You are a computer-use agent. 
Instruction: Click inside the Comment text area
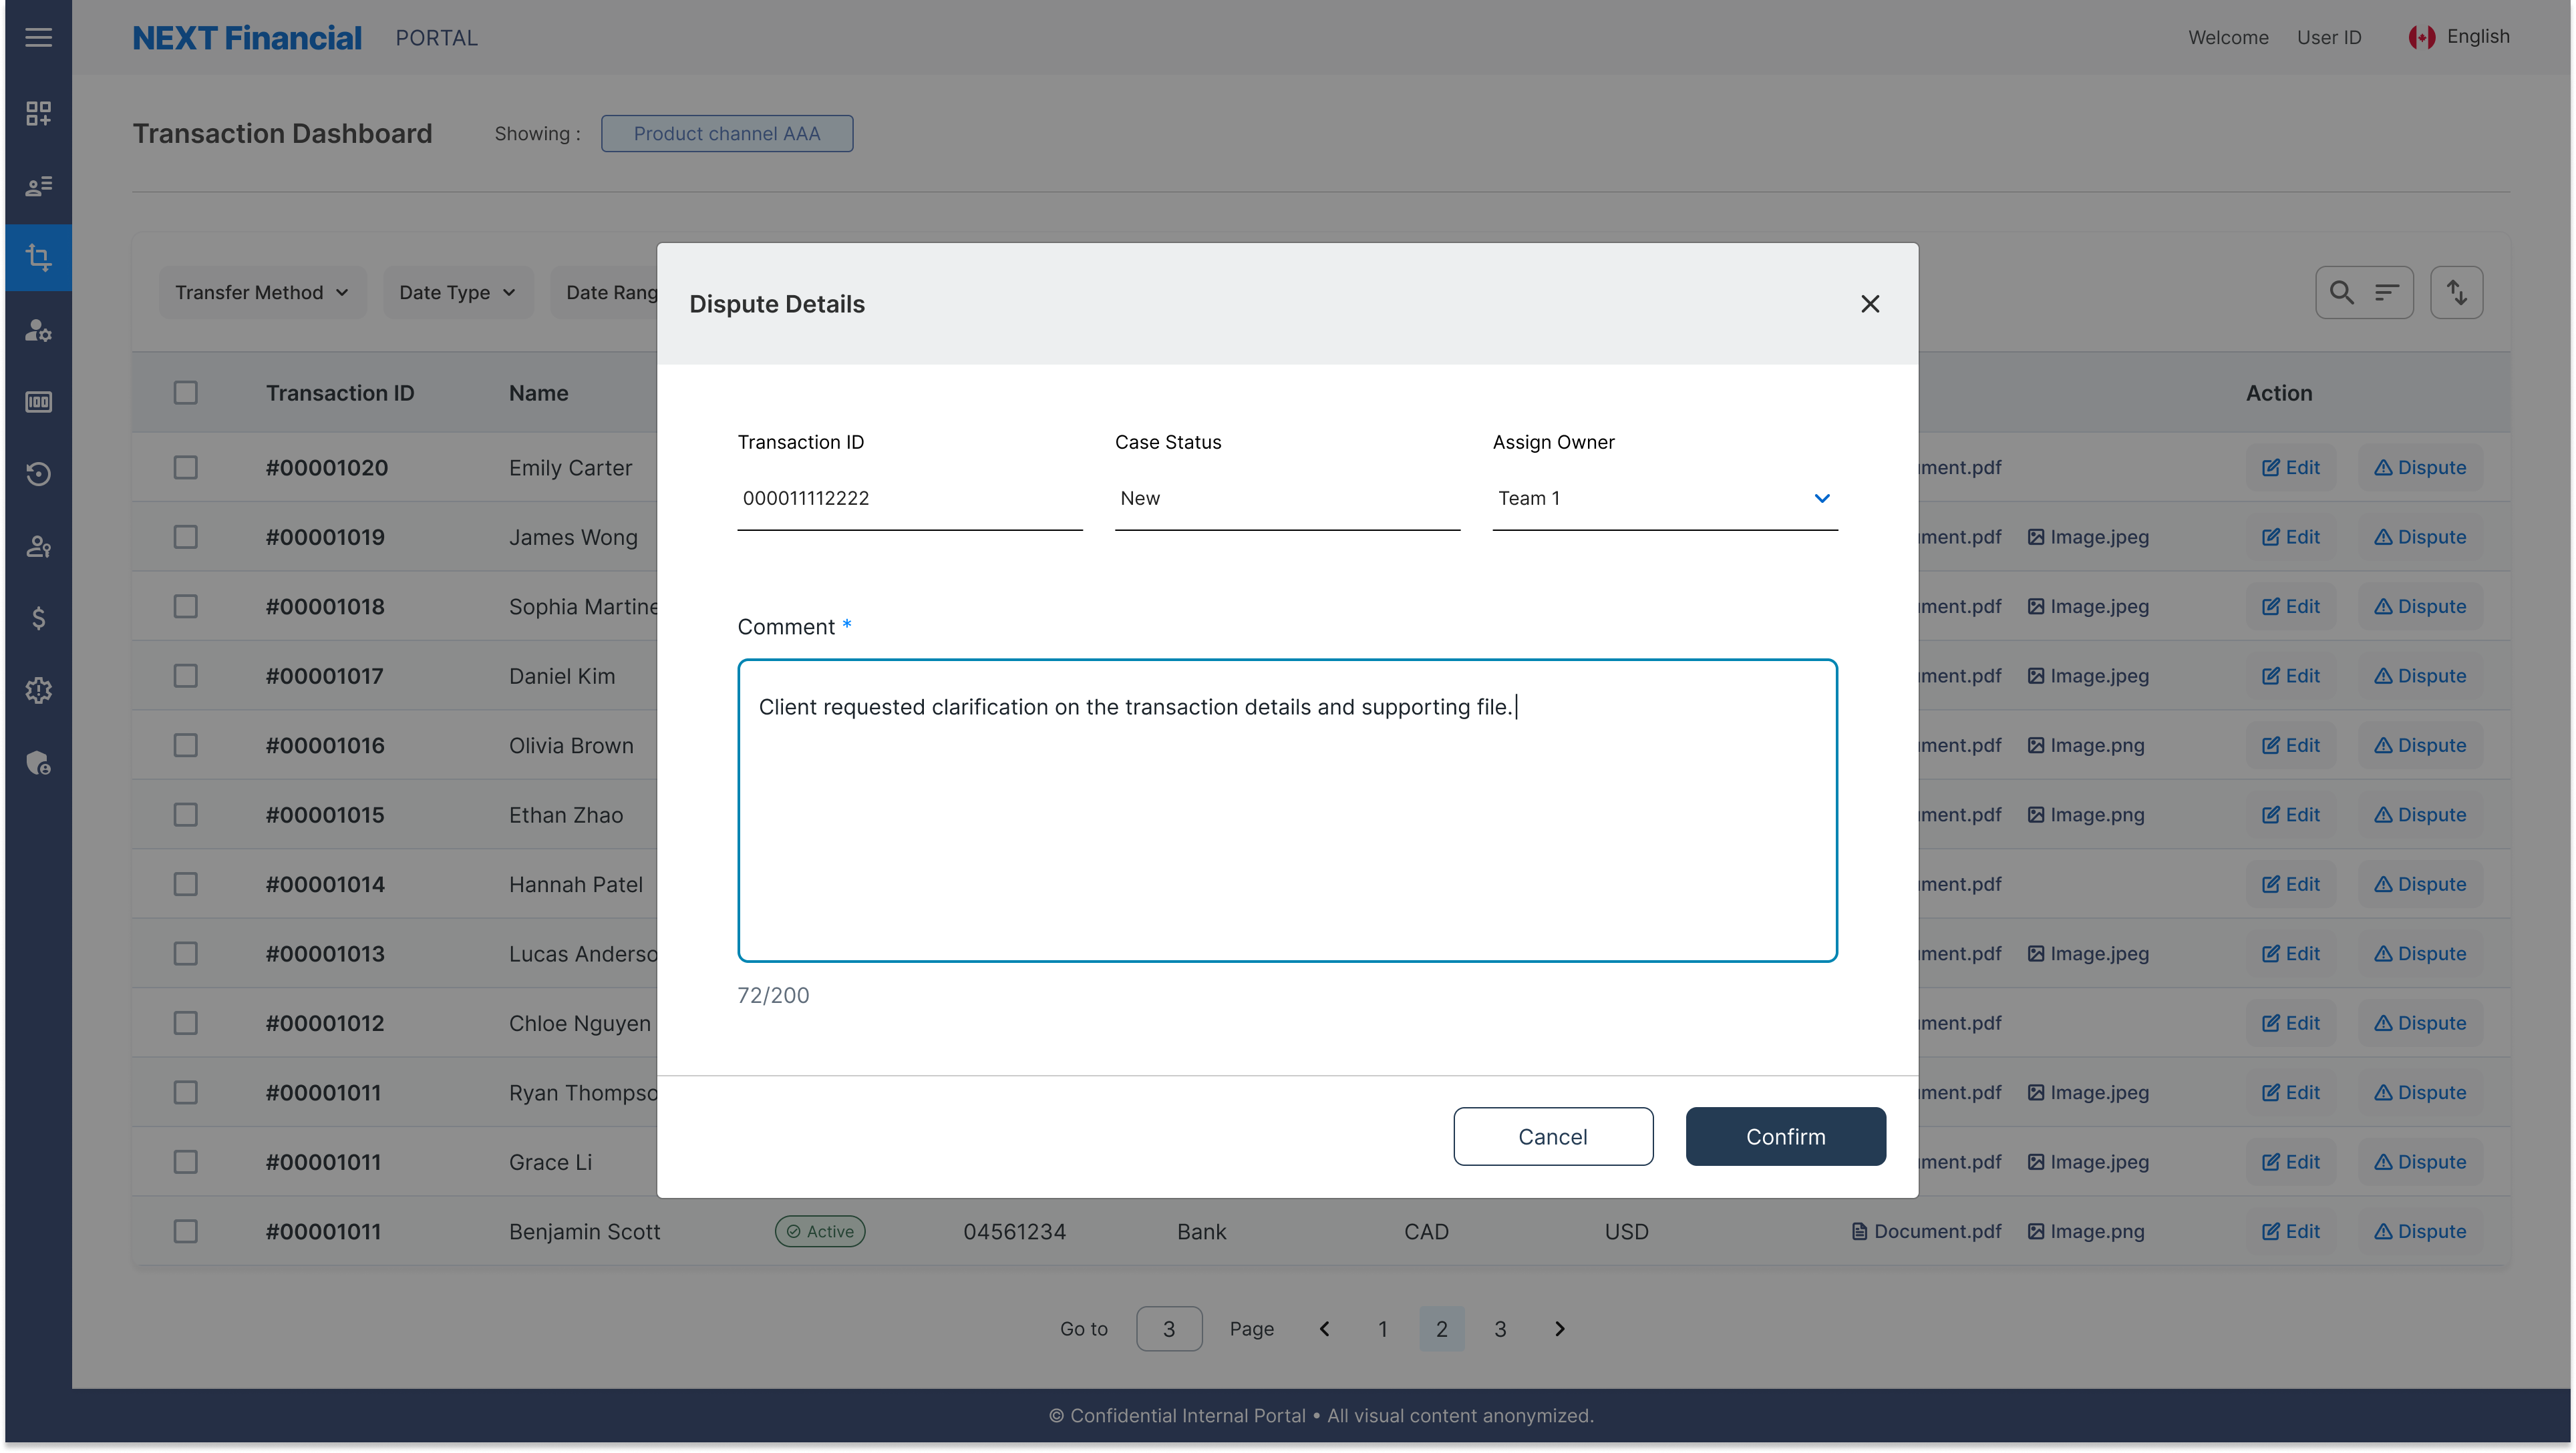click(1286, 809)
